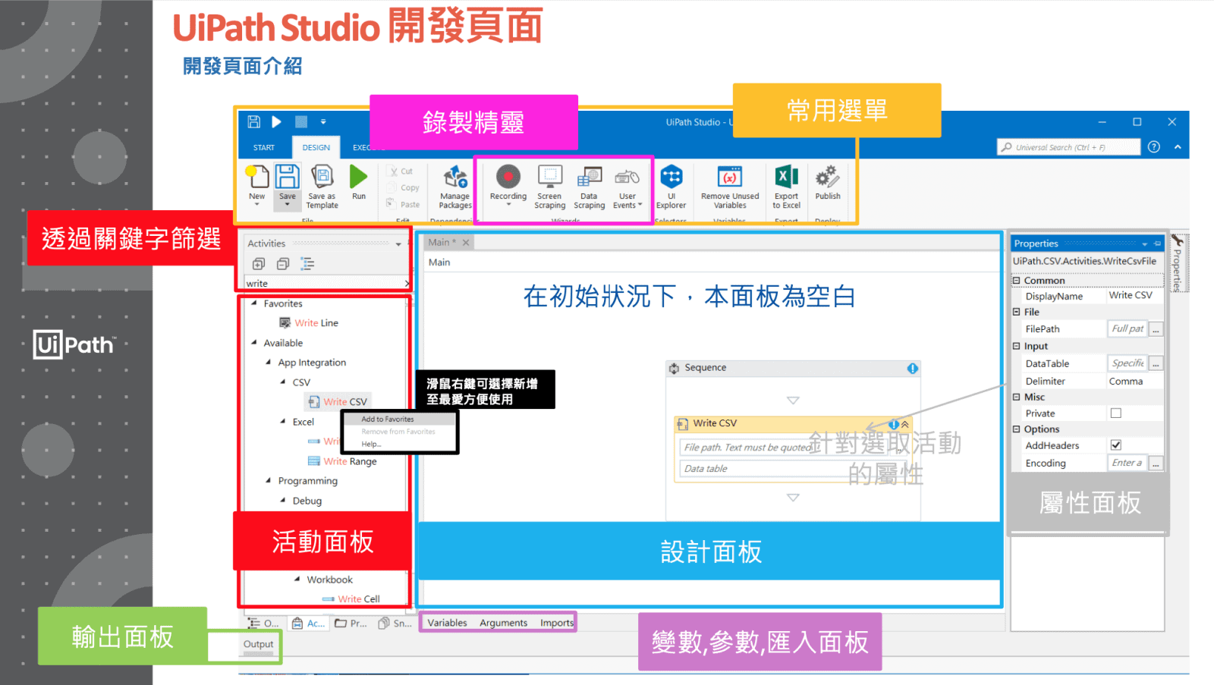The image size is (1214, 685).
Task: Click the Activities tree view options icon
Action: [x=307, y=264]
